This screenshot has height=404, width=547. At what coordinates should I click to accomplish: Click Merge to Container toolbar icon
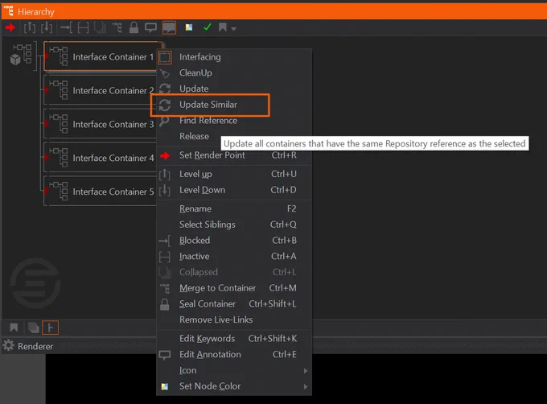tap(117, 27)
